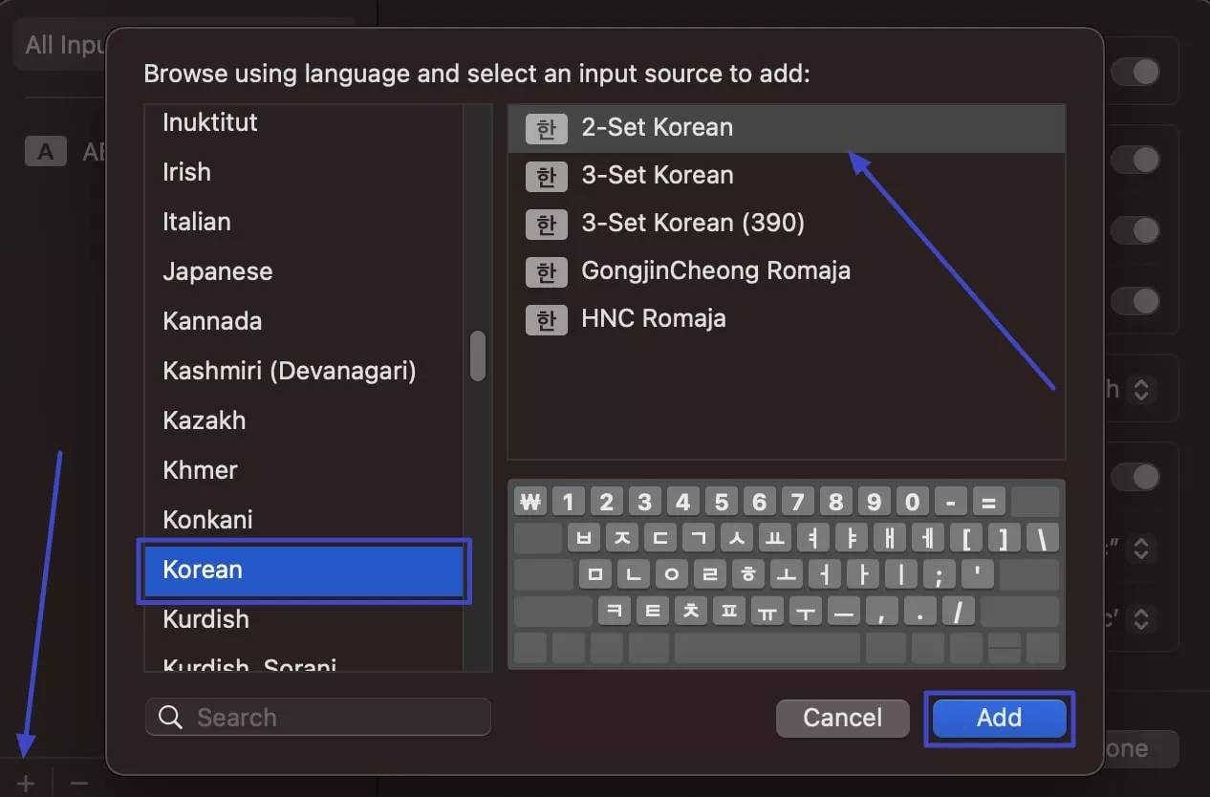
Task: Flip the topmost toggle switch on the right edge
Action: [1135, 72]
